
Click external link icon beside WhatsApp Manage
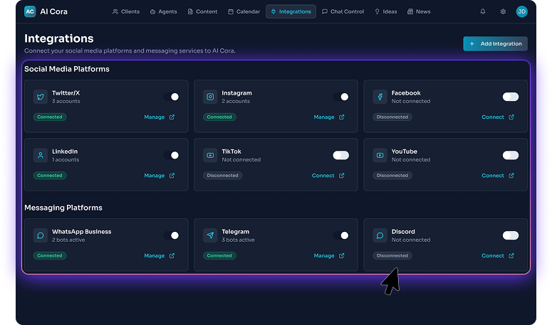click(172, 256)
